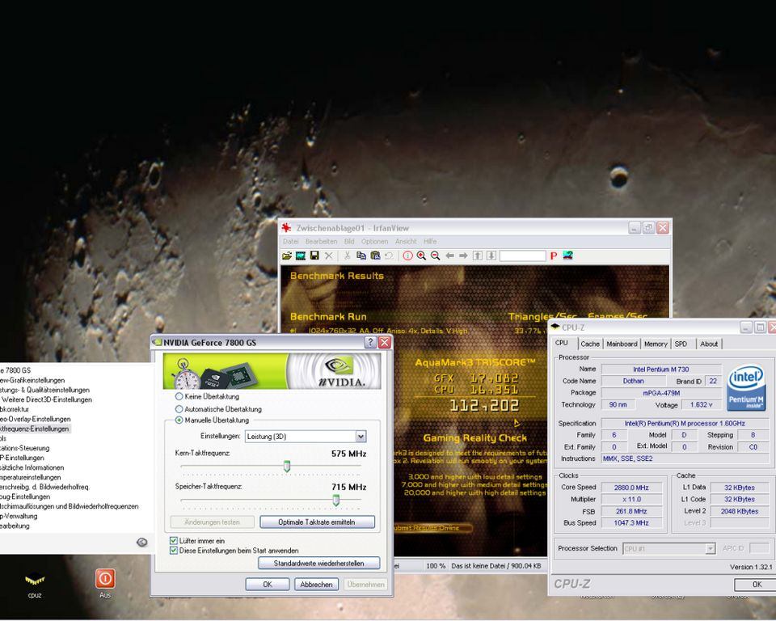The image size is (776, 621).
Task: Open the Datei menu in IrfanView
Action: pyautogui.click(x=291, y=242)
